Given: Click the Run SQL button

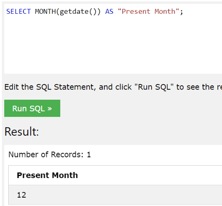Looking at the screenshot, I should click(x=32, y=108).
